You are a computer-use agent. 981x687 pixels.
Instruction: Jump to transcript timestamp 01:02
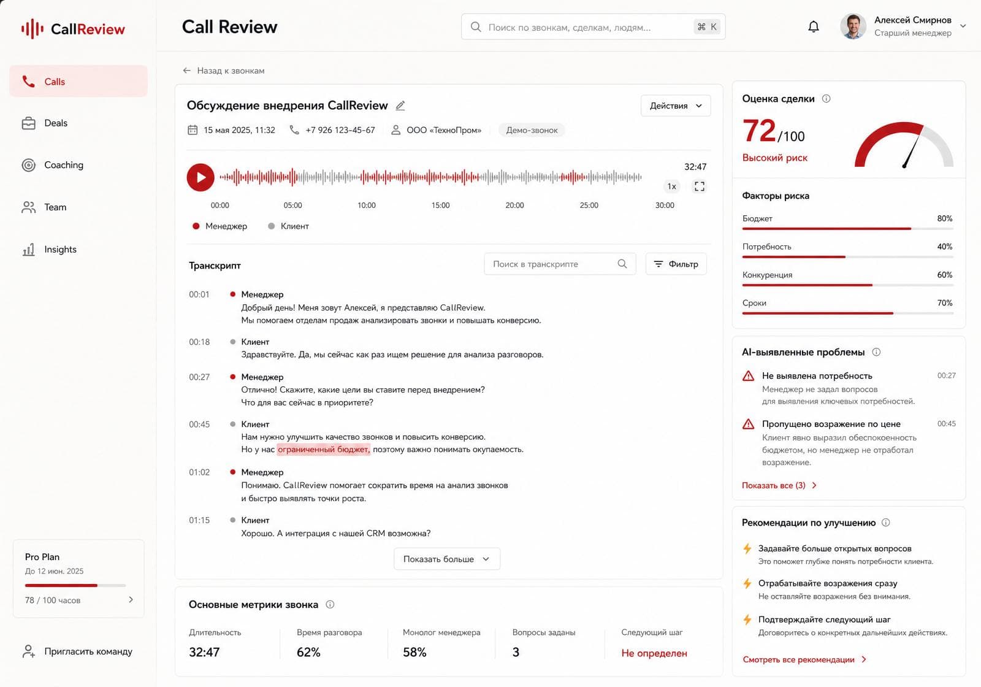(x=199, y=472)
